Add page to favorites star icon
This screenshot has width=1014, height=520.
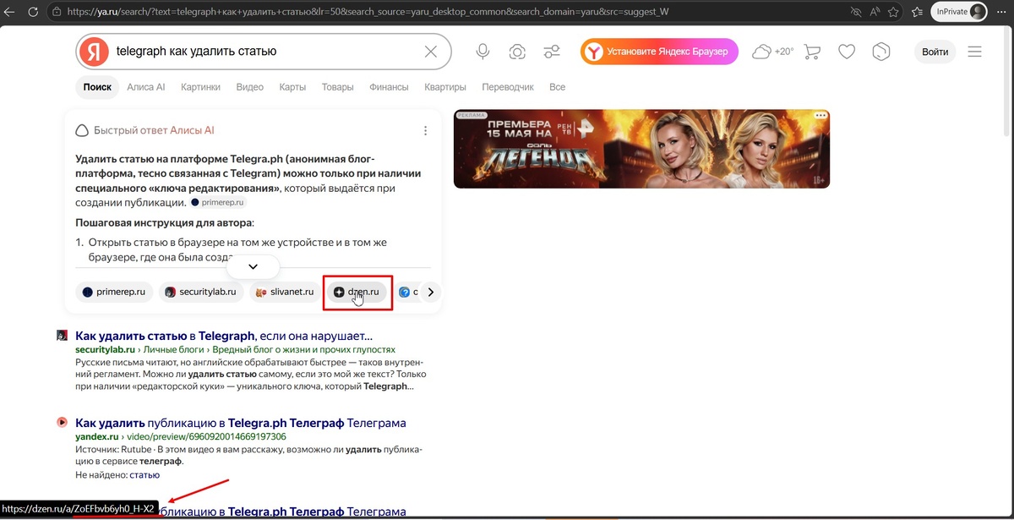892,13
